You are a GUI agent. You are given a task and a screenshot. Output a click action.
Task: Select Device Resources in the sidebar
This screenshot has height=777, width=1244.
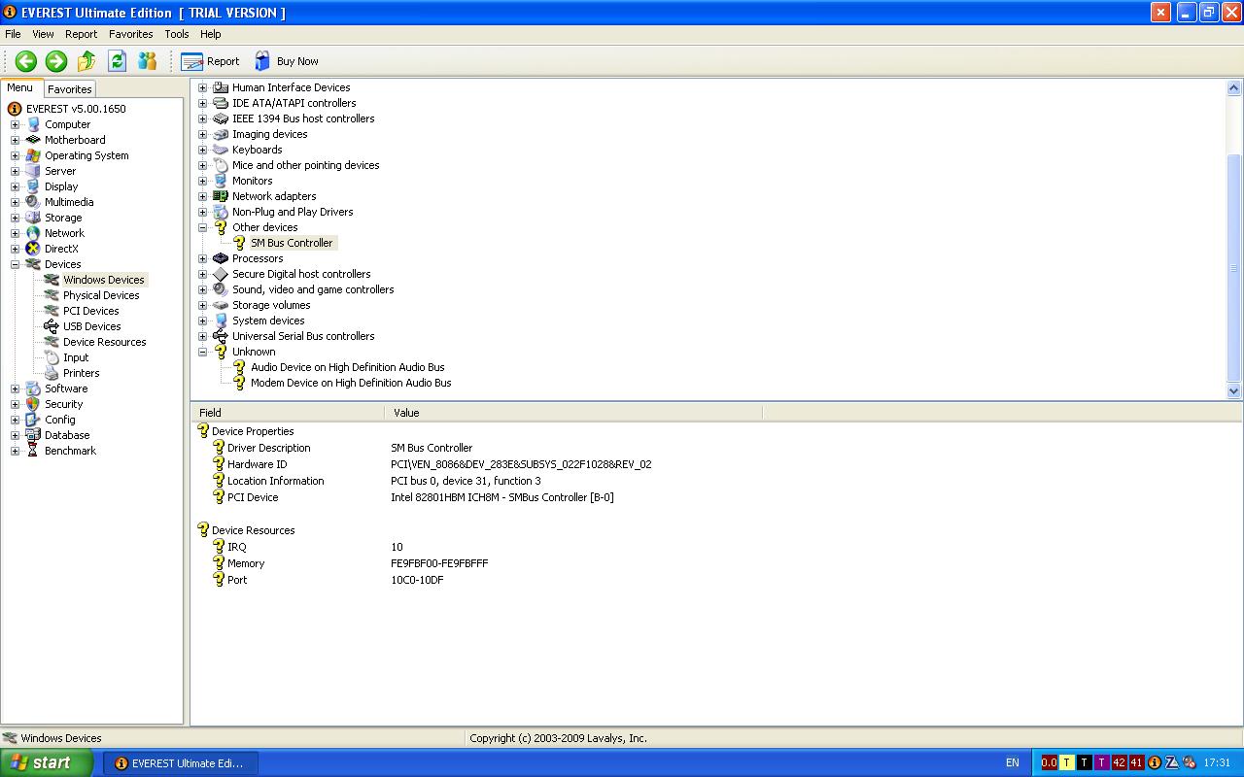coord(105,342)
